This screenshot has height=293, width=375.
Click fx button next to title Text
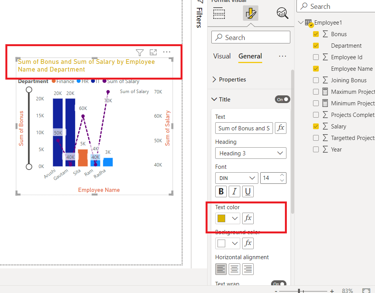click(281, 128)
